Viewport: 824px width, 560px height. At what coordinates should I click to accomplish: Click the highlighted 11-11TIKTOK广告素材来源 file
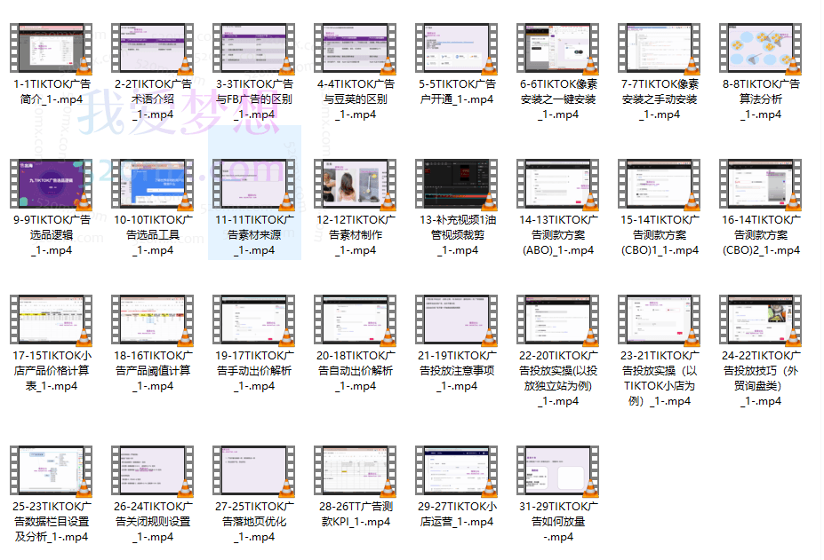point(254,185)
